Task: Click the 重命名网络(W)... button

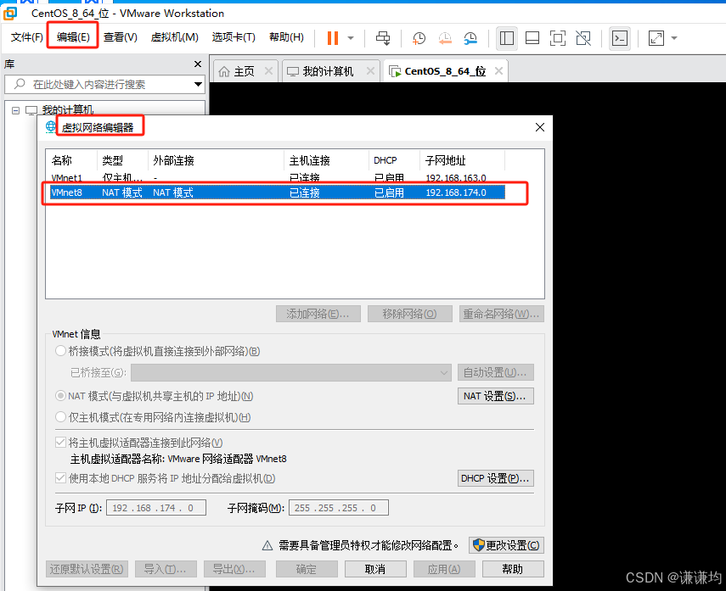Action: coord(502,314)
